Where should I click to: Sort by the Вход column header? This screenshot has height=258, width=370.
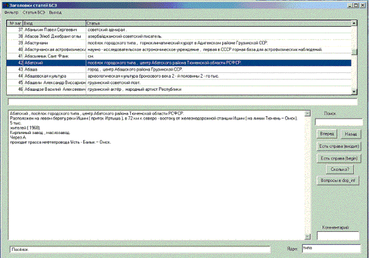53,23
